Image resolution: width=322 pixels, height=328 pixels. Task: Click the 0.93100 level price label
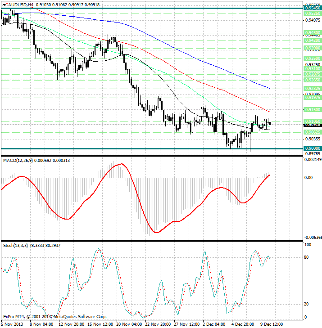tap(313, 69)
